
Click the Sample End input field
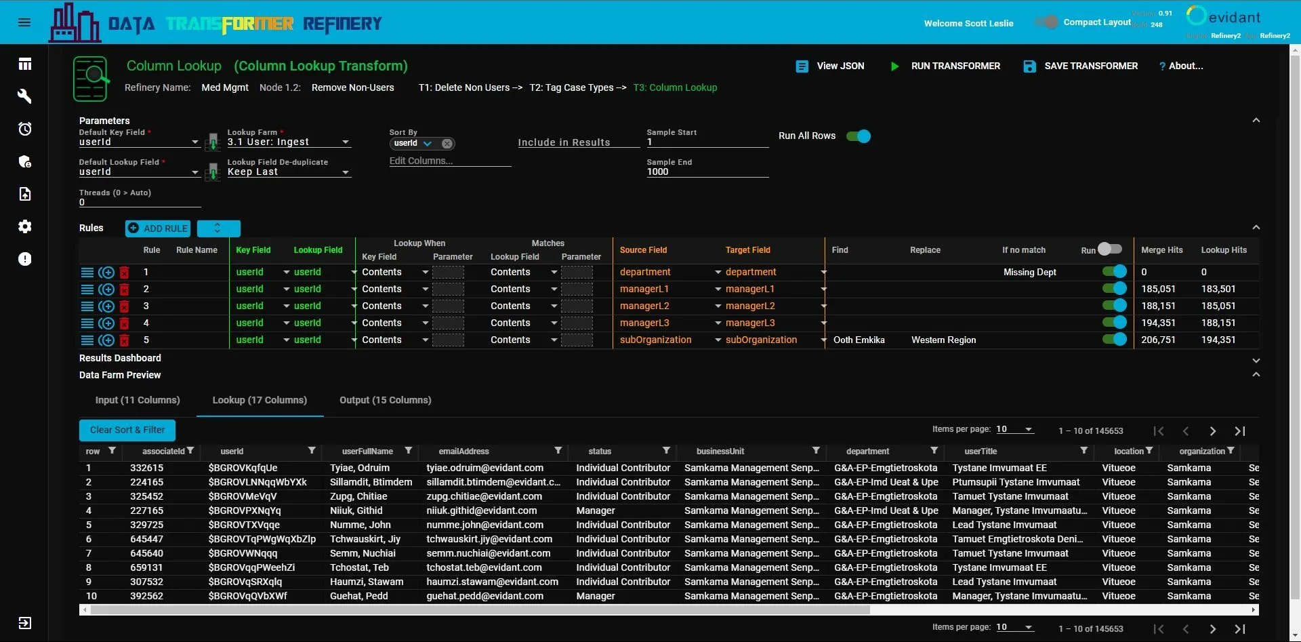coord(707,172)
